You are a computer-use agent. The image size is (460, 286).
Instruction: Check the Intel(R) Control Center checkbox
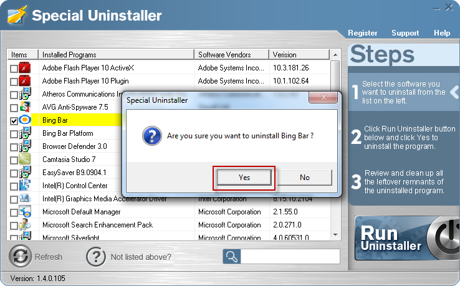(x=14, y=186)
